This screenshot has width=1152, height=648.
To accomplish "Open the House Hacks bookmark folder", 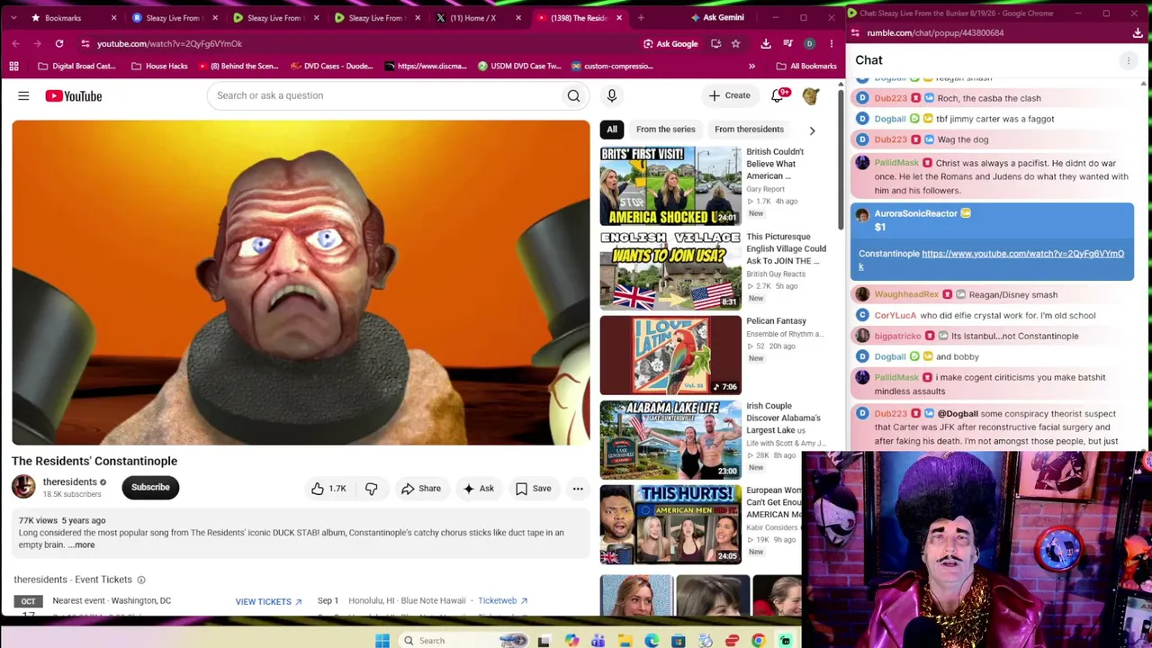I will tap(159, 66).
